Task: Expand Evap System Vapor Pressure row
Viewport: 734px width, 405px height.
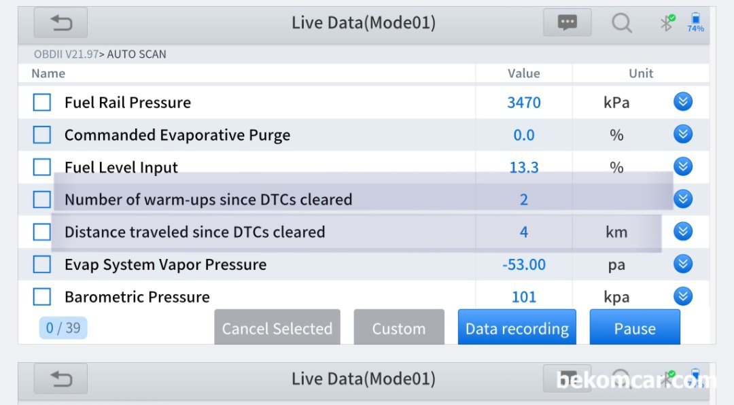Action: click(683, 264)
